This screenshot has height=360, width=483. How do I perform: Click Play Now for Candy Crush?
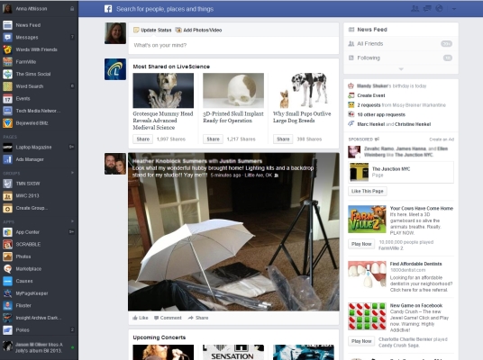pos(361,341)
